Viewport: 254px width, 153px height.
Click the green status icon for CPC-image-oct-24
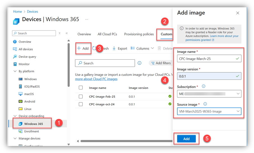170,104
